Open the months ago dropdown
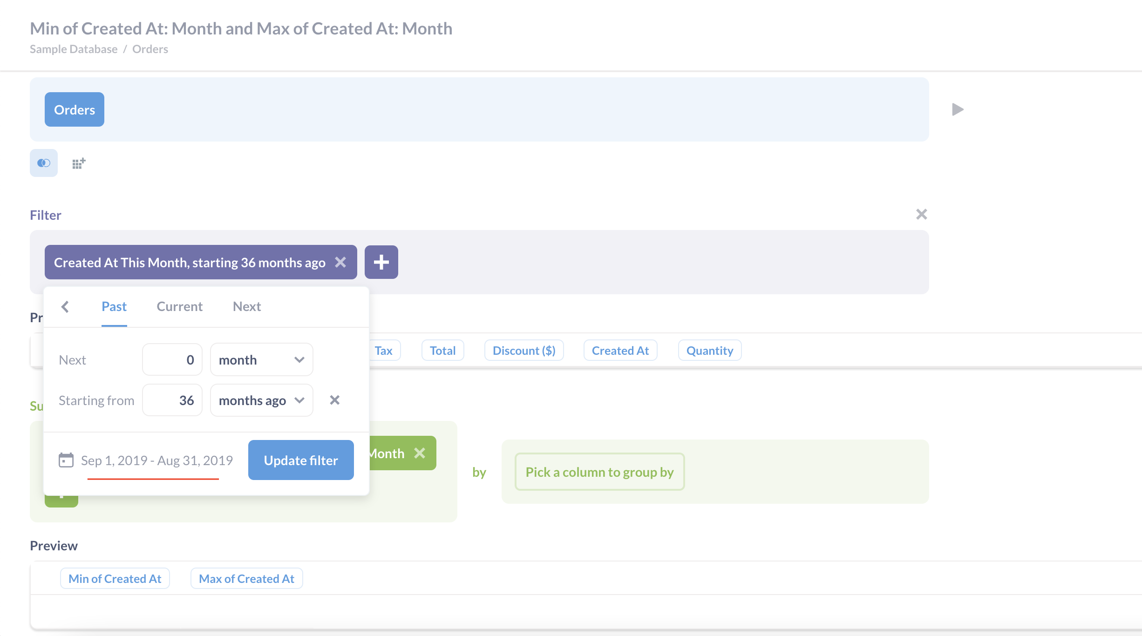This screenshot has width=1142, height=636. pyautogui.click(x=261, y=400)
